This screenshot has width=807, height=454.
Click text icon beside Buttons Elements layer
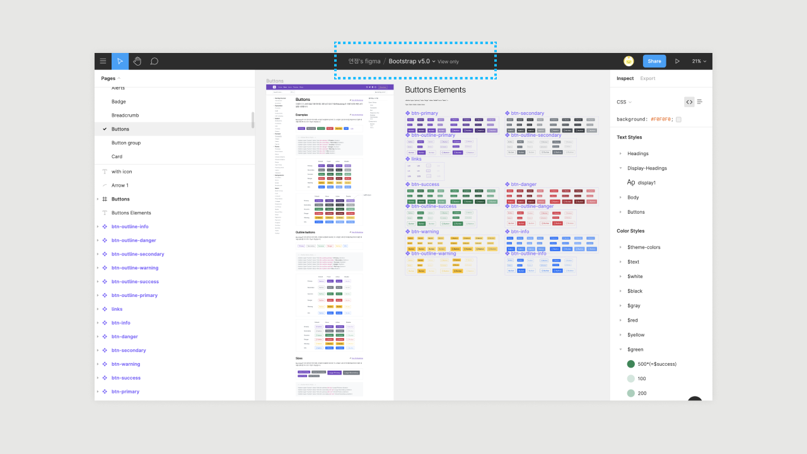point(105,213)
